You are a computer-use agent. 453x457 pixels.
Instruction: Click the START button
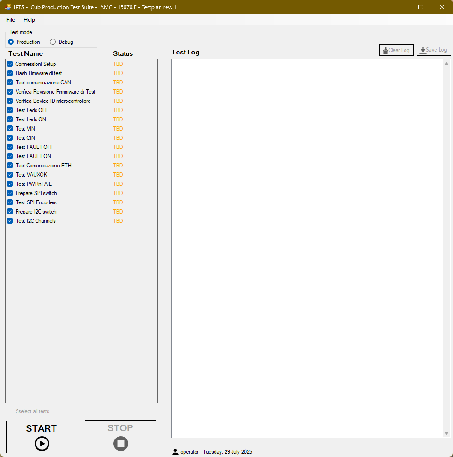pos(42,437)
